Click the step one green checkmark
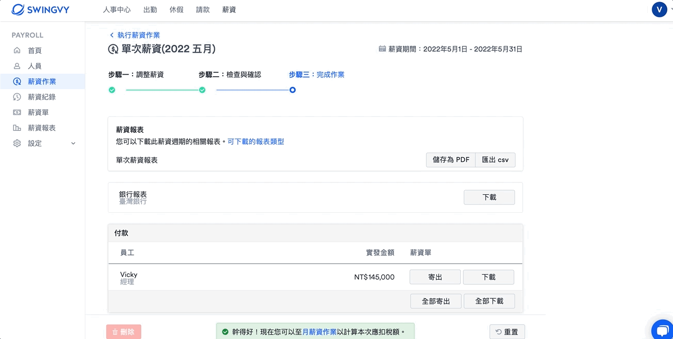 point(112,90)
